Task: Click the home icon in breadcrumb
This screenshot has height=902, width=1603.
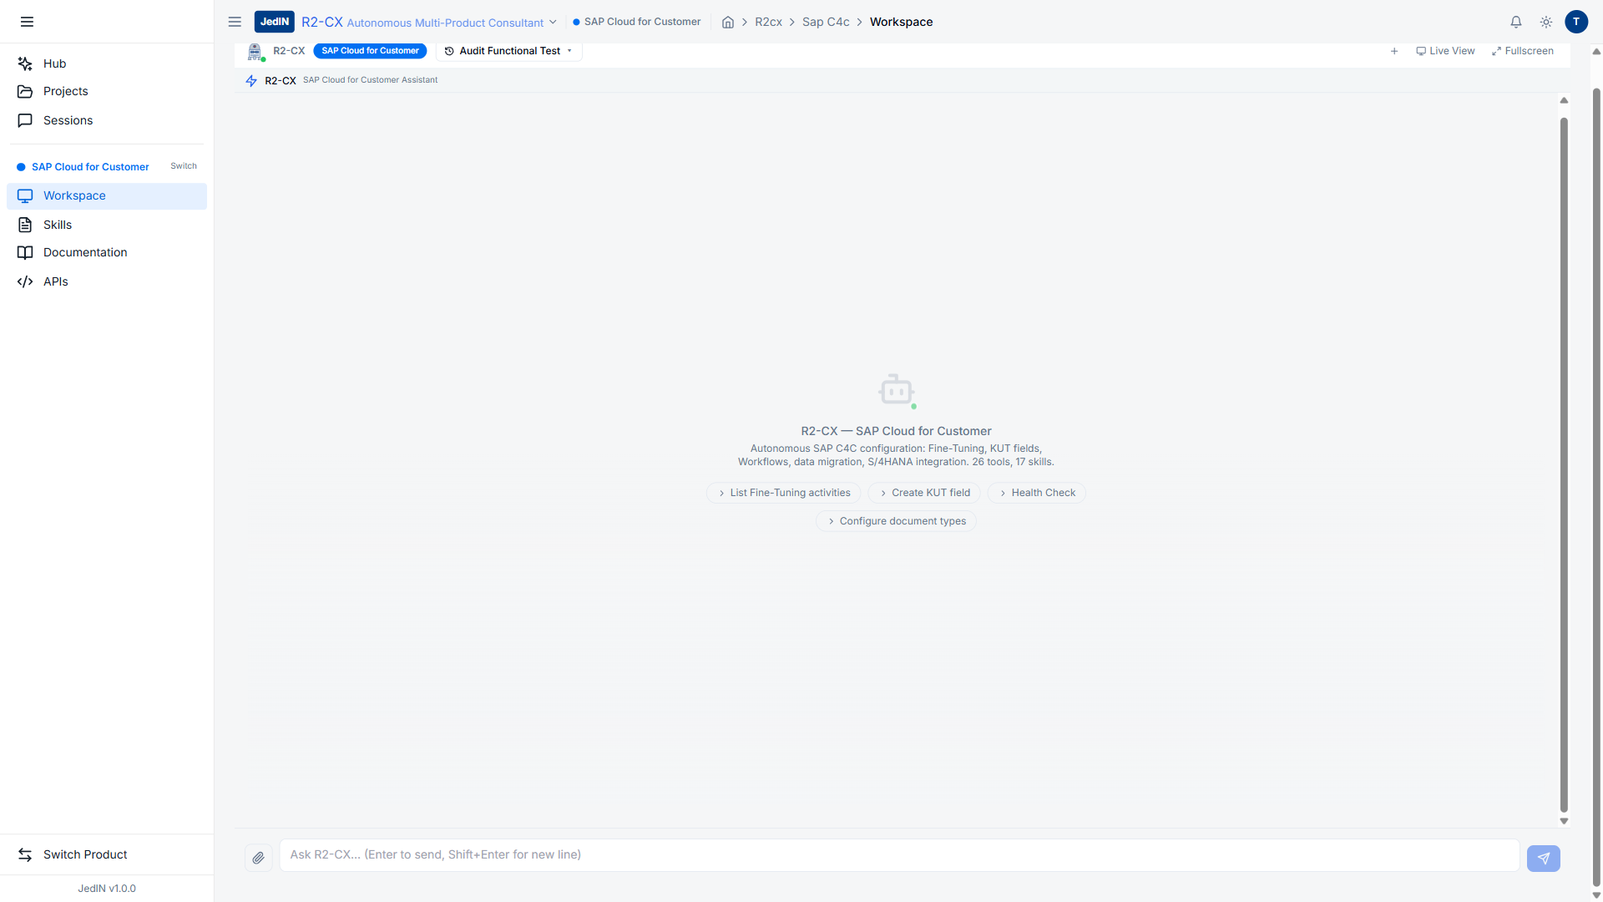Action: click(728, 22)
